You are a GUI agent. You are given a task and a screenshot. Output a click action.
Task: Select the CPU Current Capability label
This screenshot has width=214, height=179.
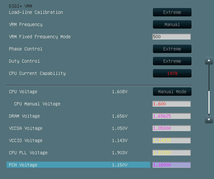tap(37, 73)
